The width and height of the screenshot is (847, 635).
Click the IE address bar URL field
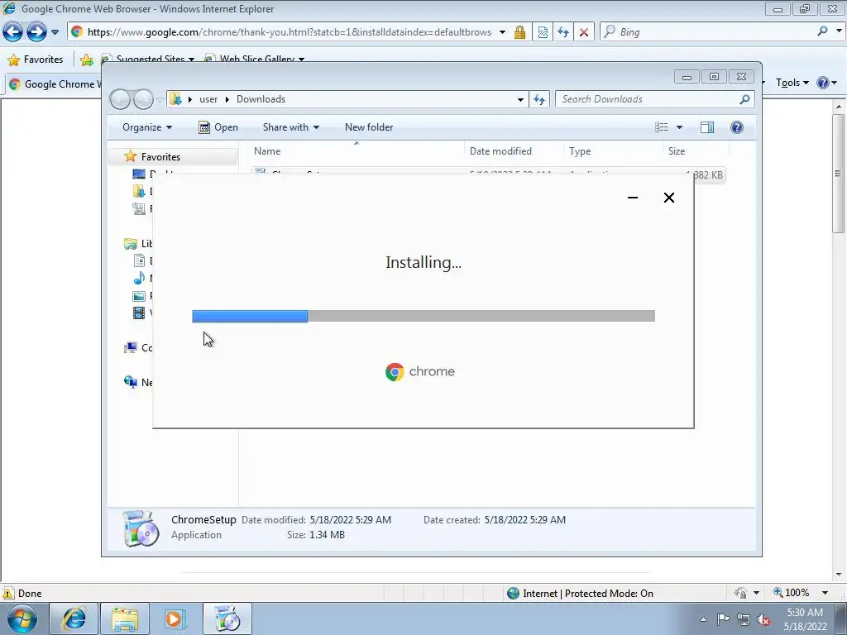(289, 32)
